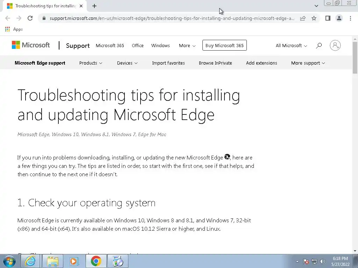The width and height of the screenshot is (358, 268).
Task: Open Windows nav item
Action: (x=160, y=46)
